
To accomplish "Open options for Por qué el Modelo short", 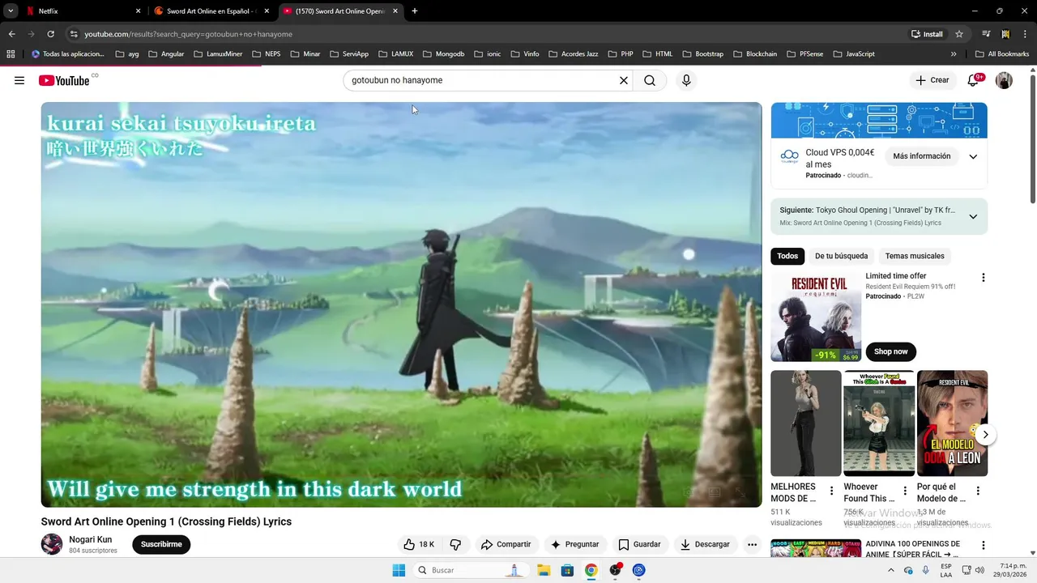I will pos(978,491).
